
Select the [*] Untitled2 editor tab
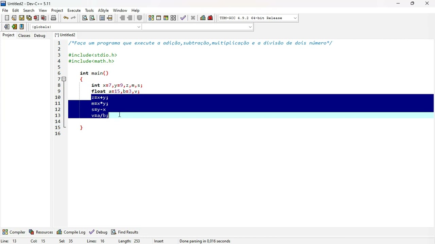65,35
